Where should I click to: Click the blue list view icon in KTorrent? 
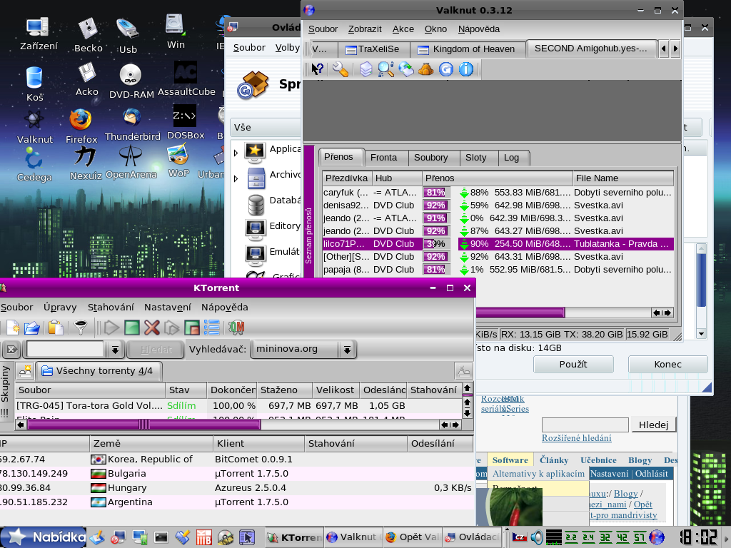pyautogui.click(x=211, y=328)
